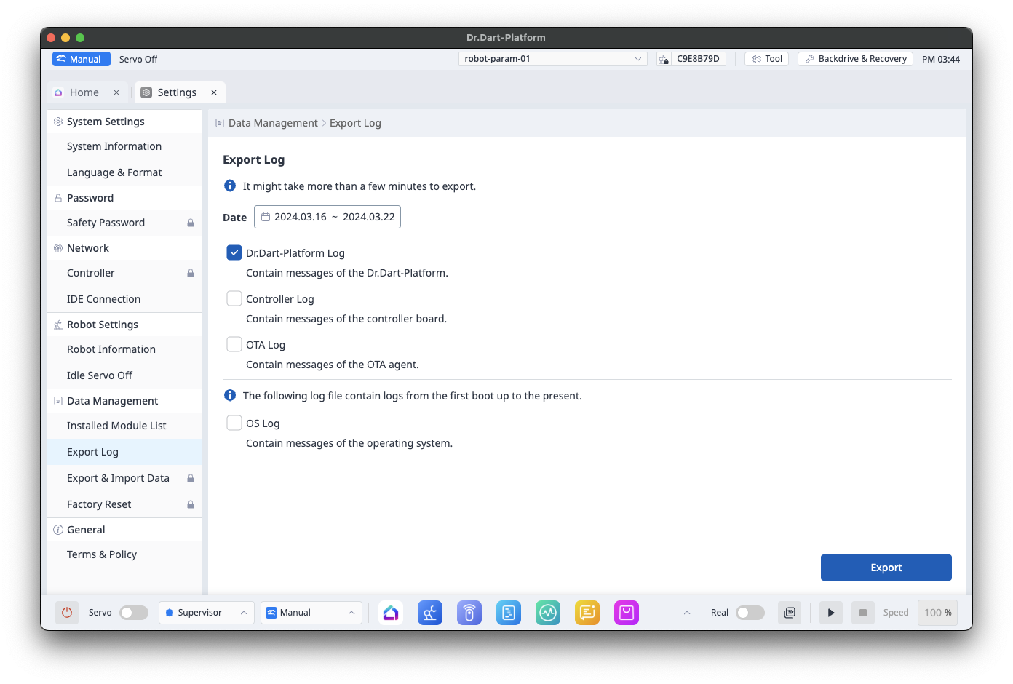Click the lock icon on Factory Reset row
The height and width of the screenshot is (684, 1013).
pos(191,504)
